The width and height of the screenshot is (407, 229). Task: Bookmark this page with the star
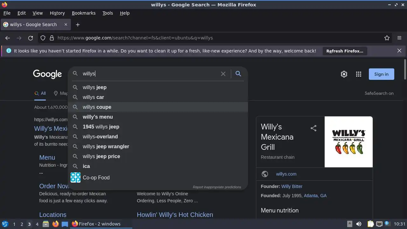pos(387,38)
